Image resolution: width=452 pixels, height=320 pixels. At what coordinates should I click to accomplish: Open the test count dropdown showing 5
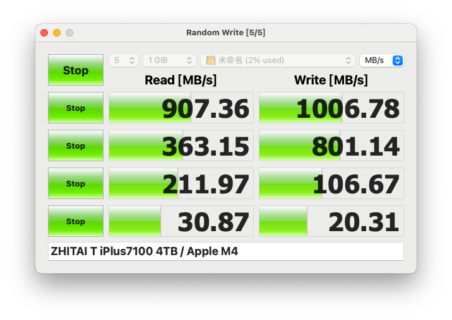point(124,60)
